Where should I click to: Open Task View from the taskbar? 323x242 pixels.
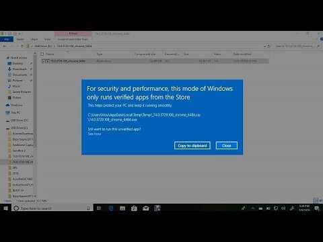pos(99,208)
